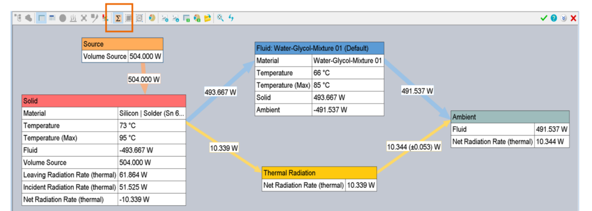
Task: Click the 491.537 W arrow label
Action: (x=417, y=91)
